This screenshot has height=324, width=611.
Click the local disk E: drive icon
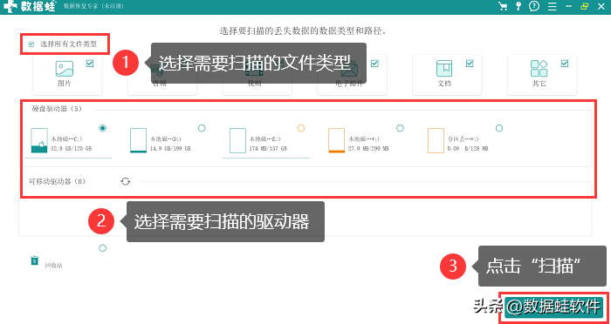237,140
